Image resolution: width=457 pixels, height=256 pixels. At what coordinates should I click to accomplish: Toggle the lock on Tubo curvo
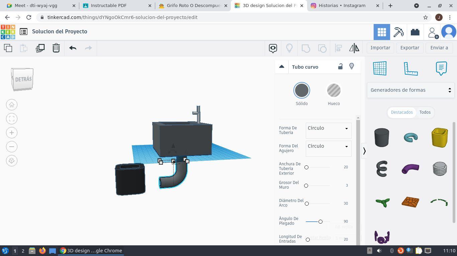(x=340, y=66)
